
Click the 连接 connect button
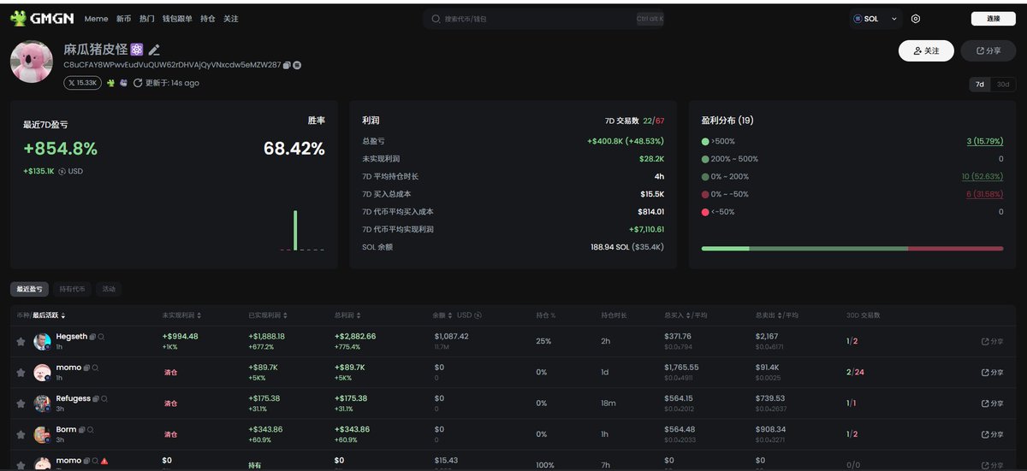coord(993,19)
